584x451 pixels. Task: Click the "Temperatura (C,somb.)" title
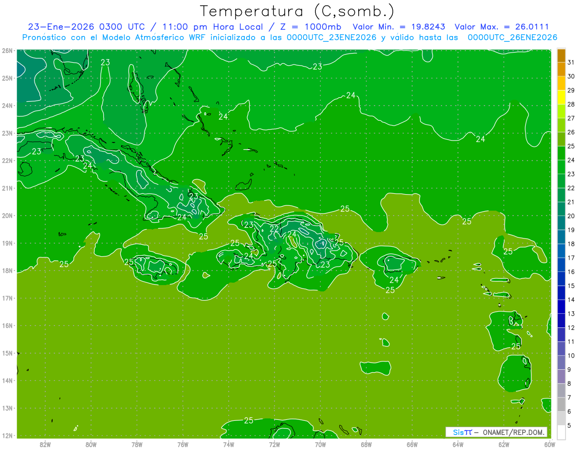pyautogui.click(x=298, y=12)
